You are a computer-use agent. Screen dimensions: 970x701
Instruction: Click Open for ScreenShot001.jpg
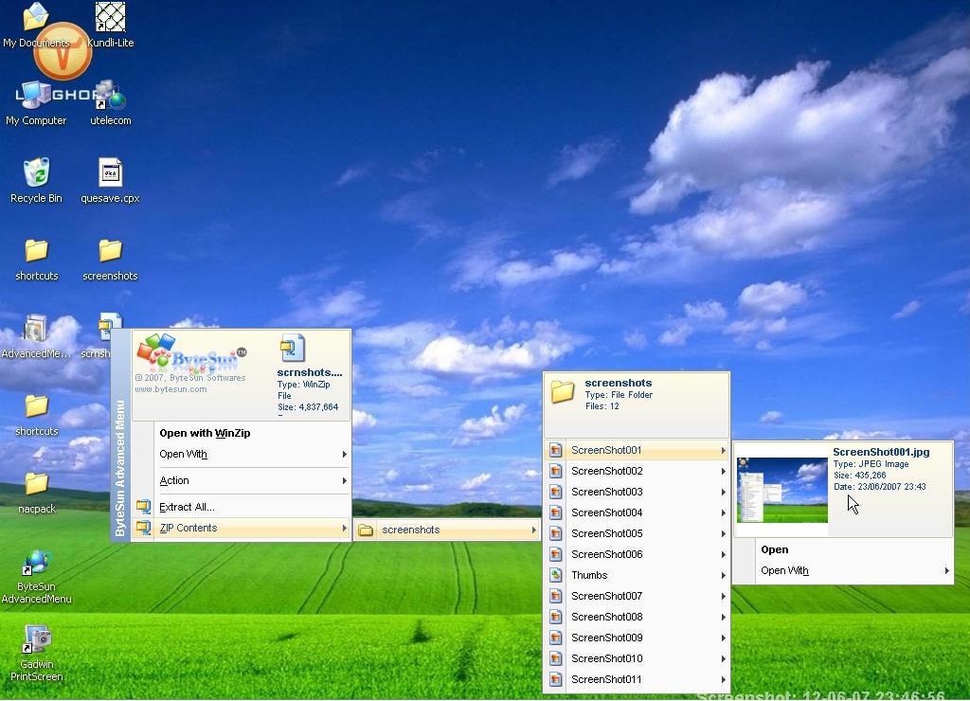tap(775, 549)
